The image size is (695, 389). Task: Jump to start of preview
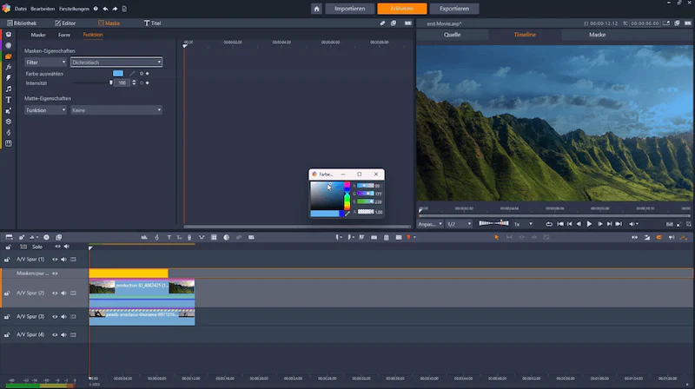click(x=560, y=224)
